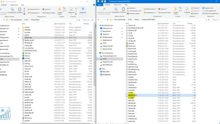Click Переименовать in left window ribbon
220x124 pixels.
click(49, 13)
